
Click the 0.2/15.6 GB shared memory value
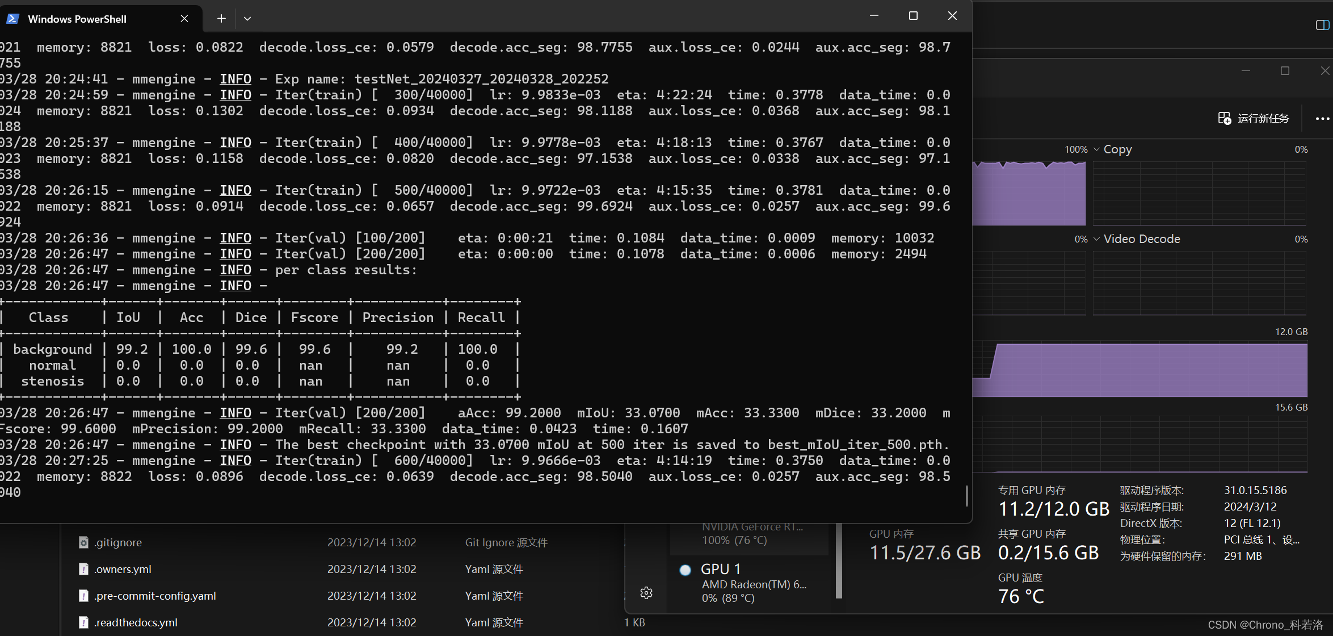pos(1049,553)
